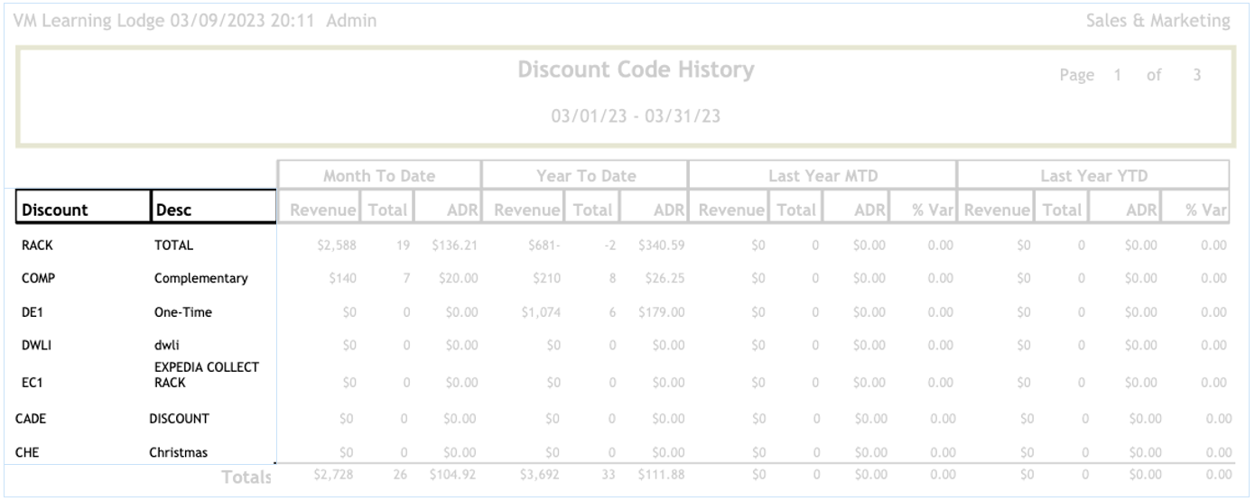Screen dimensions: 1255x501
Task: Click the Totals row label
Action: 246,477
